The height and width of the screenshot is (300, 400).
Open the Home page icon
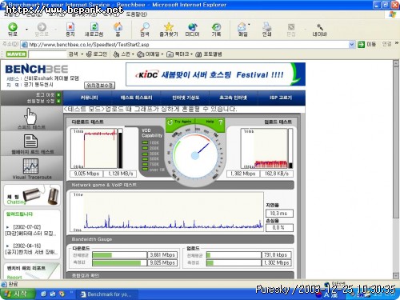click(x=118, y=26)
